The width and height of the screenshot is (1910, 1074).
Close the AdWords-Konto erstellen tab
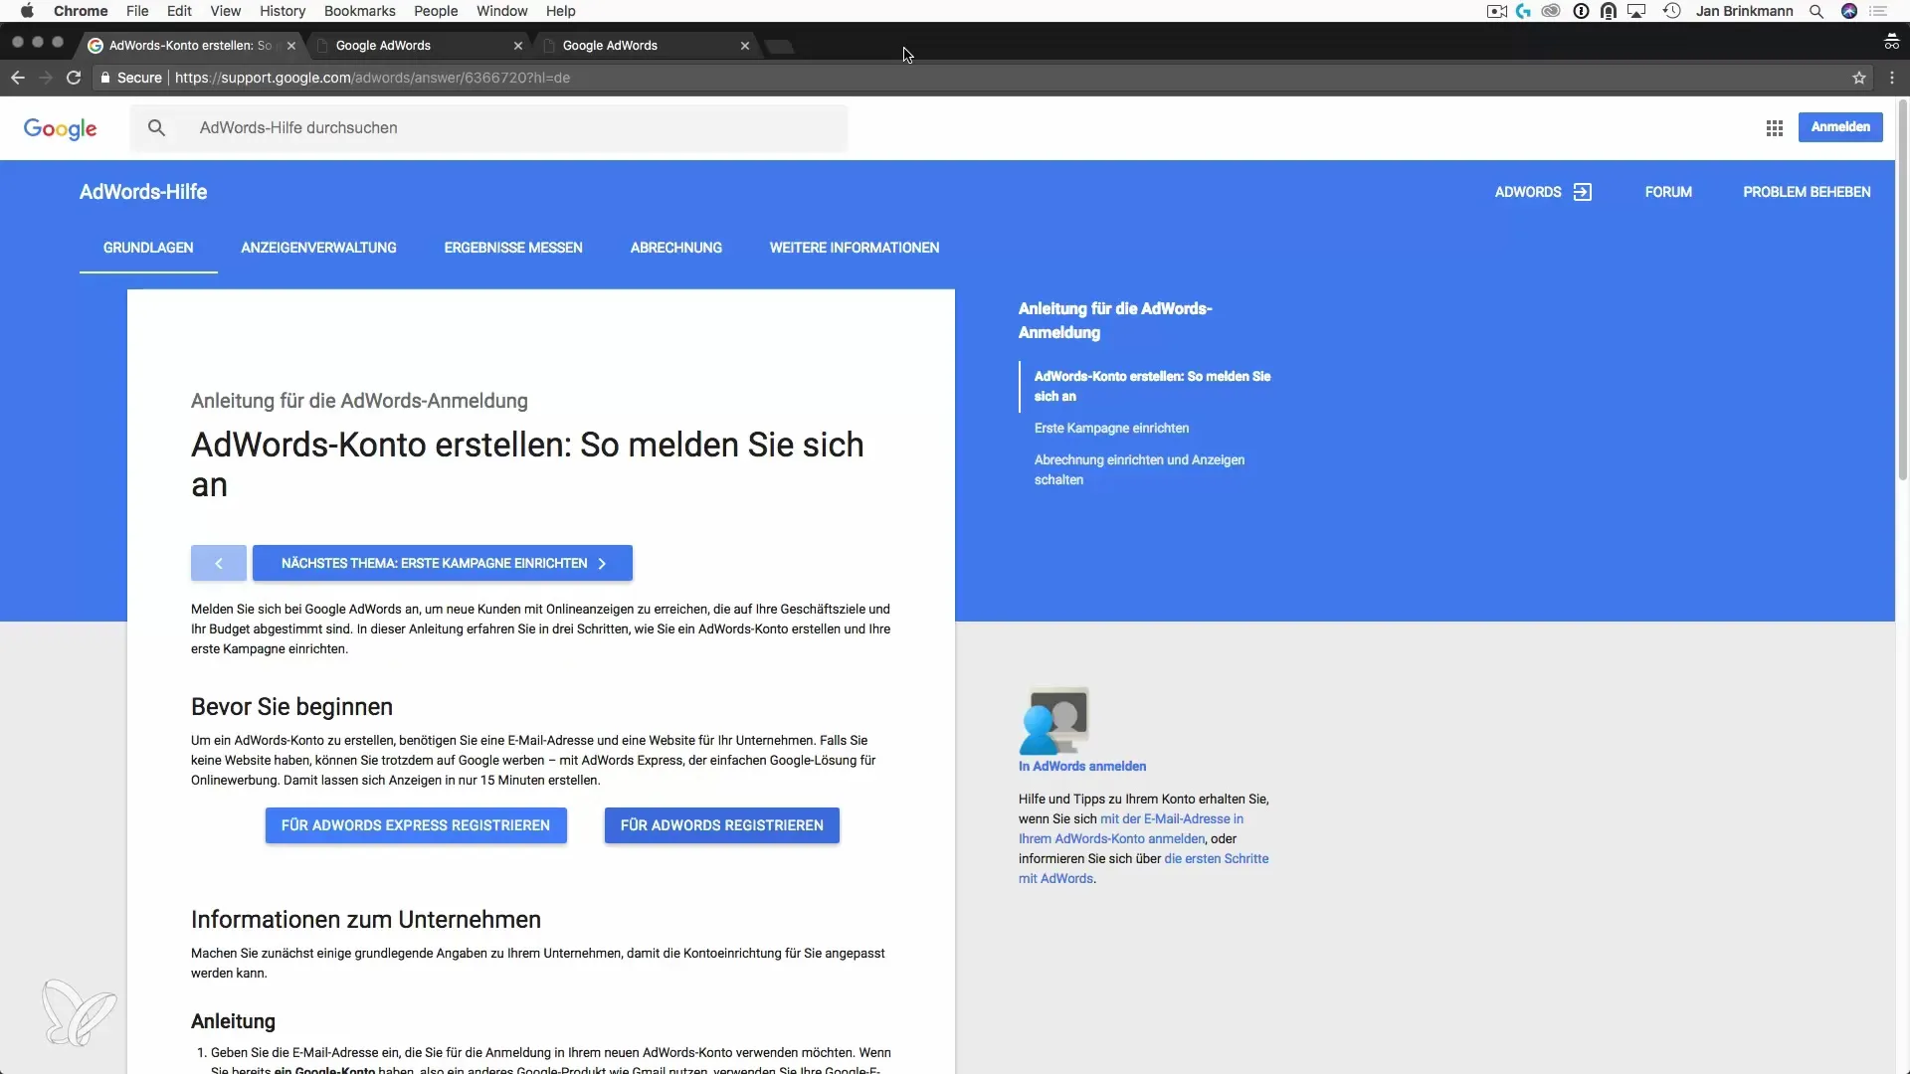[291, 46]
